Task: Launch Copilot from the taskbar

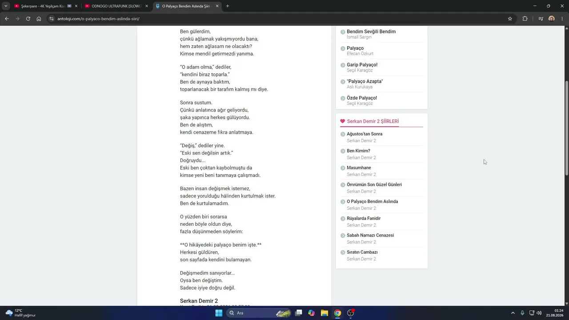Action: [x=312, y=313]
